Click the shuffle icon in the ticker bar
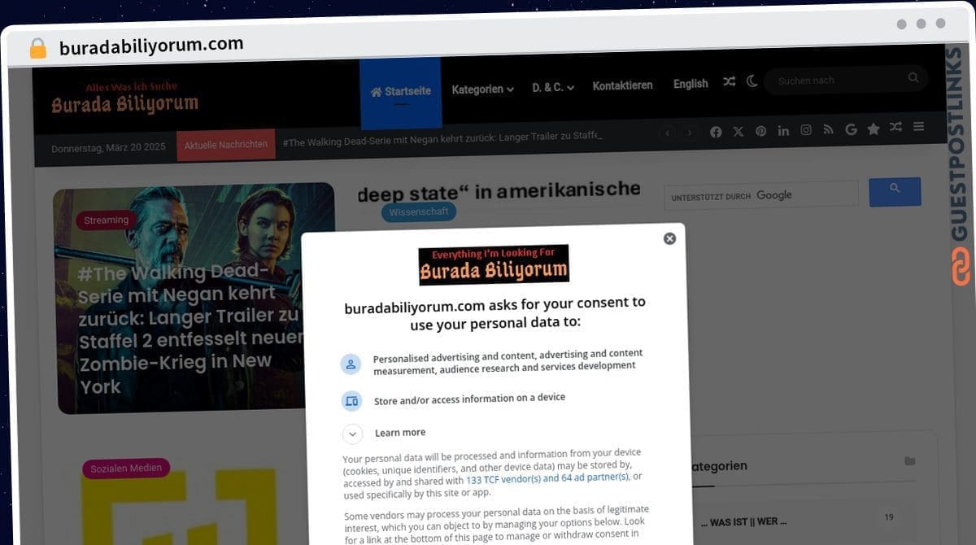The height and width of the screenshot is (545, 976). (x=895, y=128)
